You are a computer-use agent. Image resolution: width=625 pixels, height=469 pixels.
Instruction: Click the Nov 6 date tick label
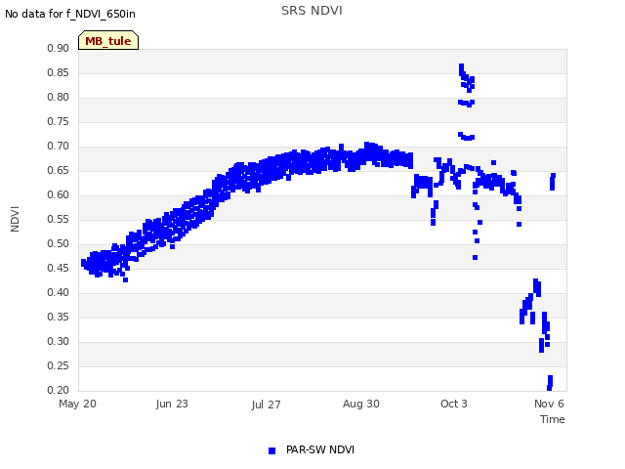point(549,404)
